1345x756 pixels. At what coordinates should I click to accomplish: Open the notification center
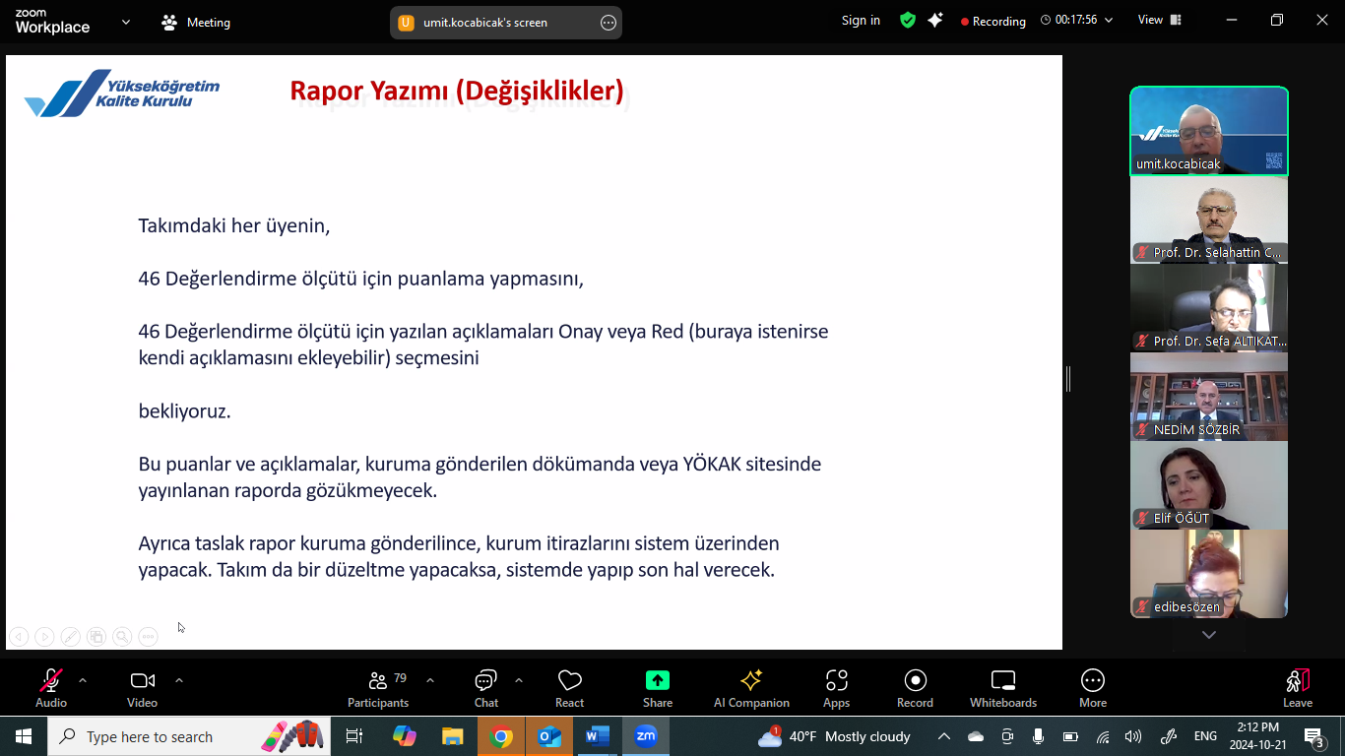coord(1314,736)
